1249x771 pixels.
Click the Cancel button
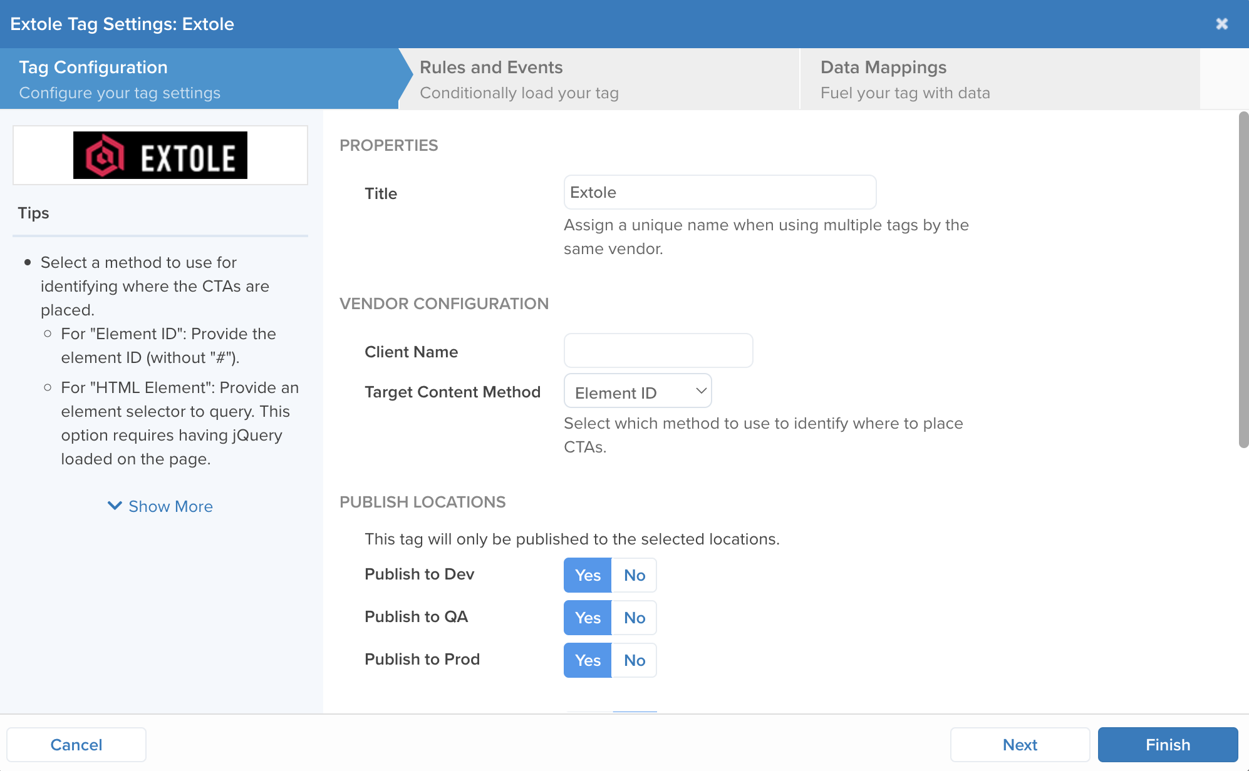click(76, 745)
